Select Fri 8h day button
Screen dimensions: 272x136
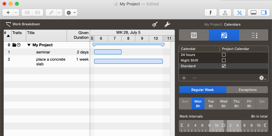pos(249,103)
